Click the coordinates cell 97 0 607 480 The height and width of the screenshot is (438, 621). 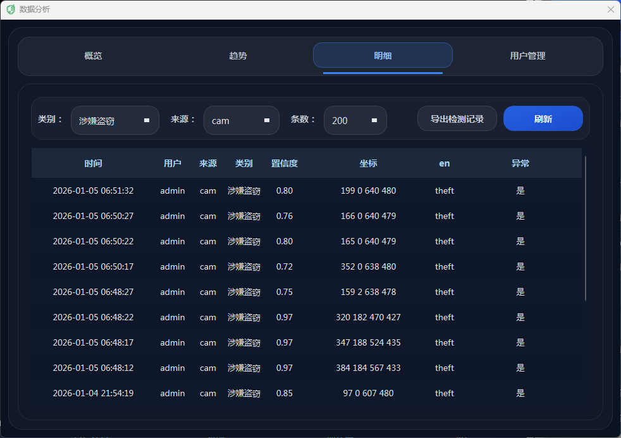tap(368, 394)
